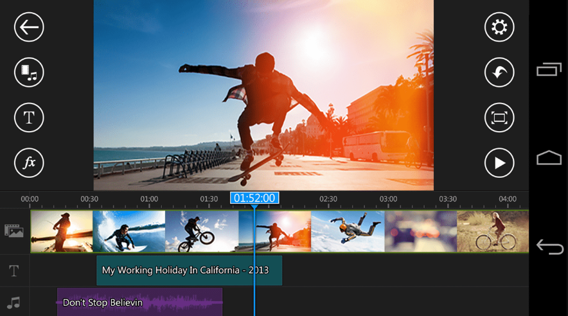The height and width of the screenshot is (316, 568).
Task: Click the 01:30 mark on the ruler
Action: [x=209, y=199]
